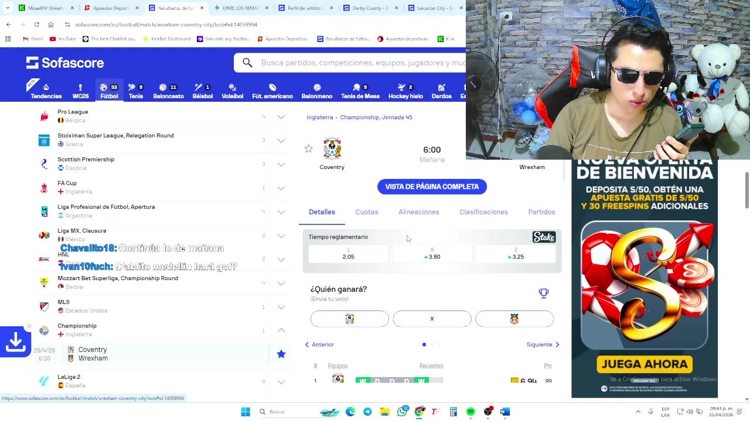
Task: Click JUEGA AHORA on the ad
Action: click(645, 364)
